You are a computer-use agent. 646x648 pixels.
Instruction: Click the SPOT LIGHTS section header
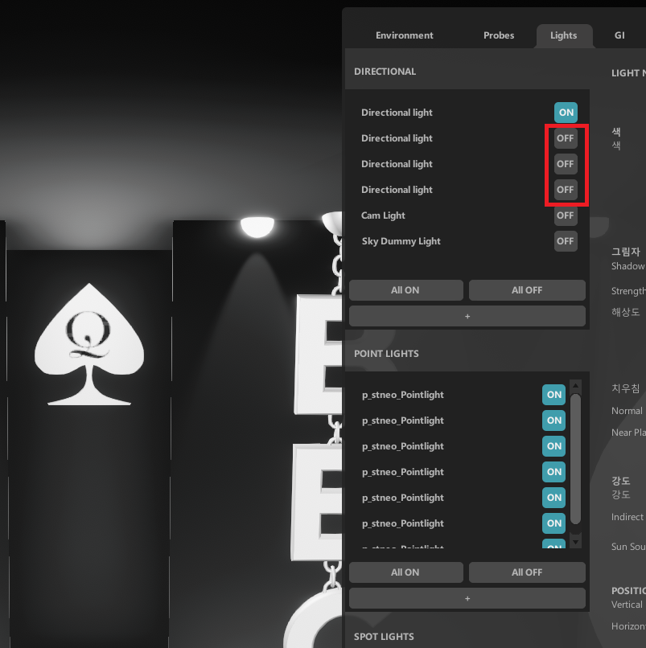click(384, 637)
